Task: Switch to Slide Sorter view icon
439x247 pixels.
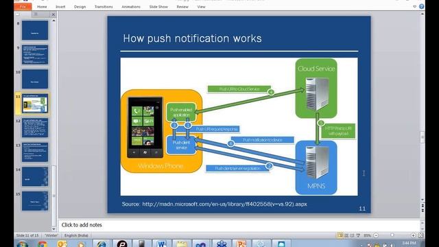Action: point(346,235)
